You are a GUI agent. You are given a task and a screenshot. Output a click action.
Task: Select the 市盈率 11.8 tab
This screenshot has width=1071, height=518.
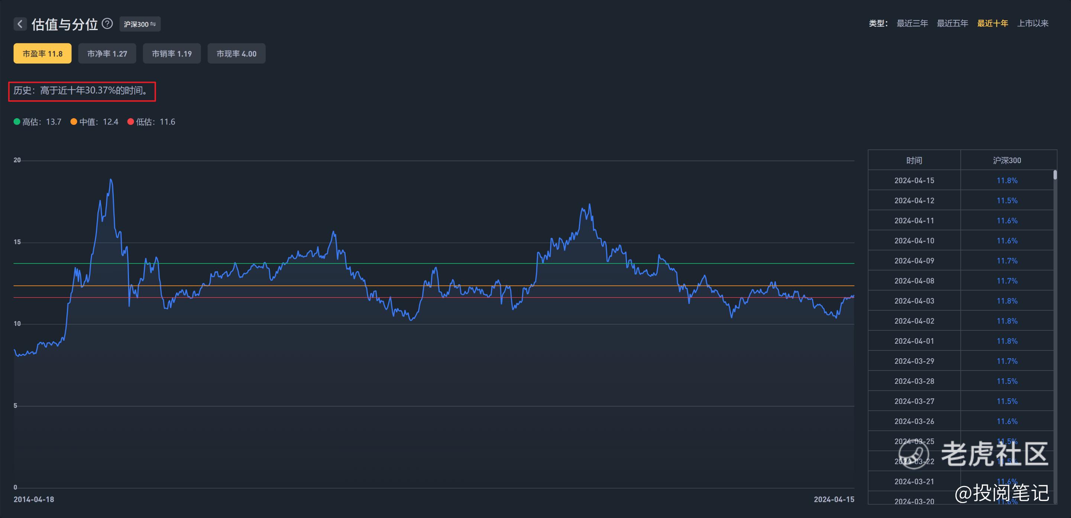click(42, 54)
